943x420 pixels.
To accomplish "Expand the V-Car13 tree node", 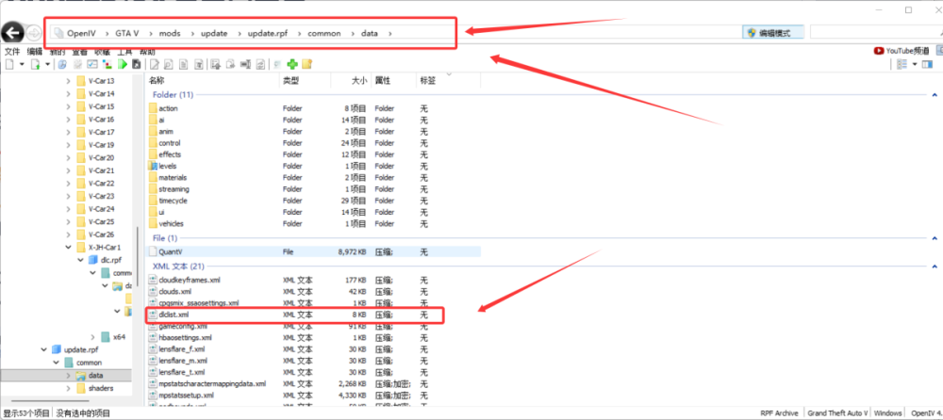I will (x=68, y=81).
